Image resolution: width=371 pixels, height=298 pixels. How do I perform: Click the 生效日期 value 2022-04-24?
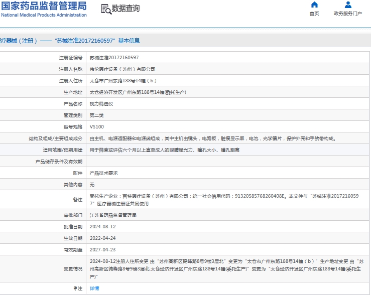click(x=102, y=238)
